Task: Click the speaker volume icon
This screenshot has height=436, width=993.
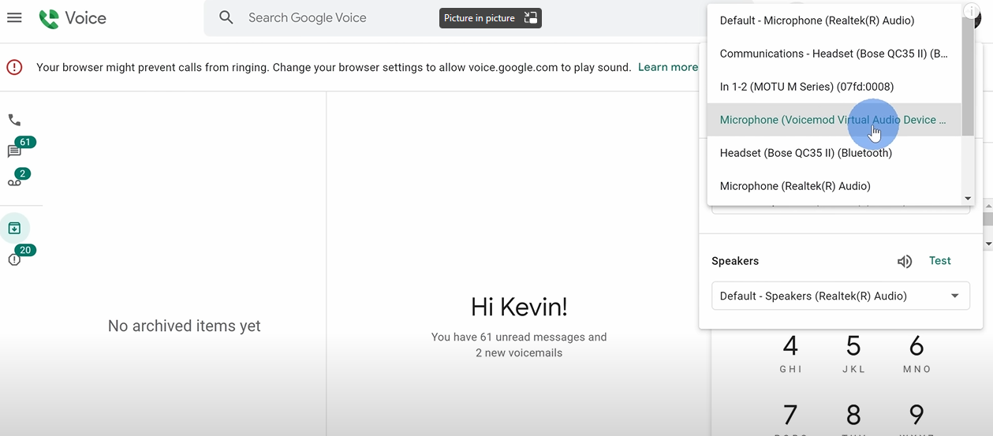Action: pos(905,262)
